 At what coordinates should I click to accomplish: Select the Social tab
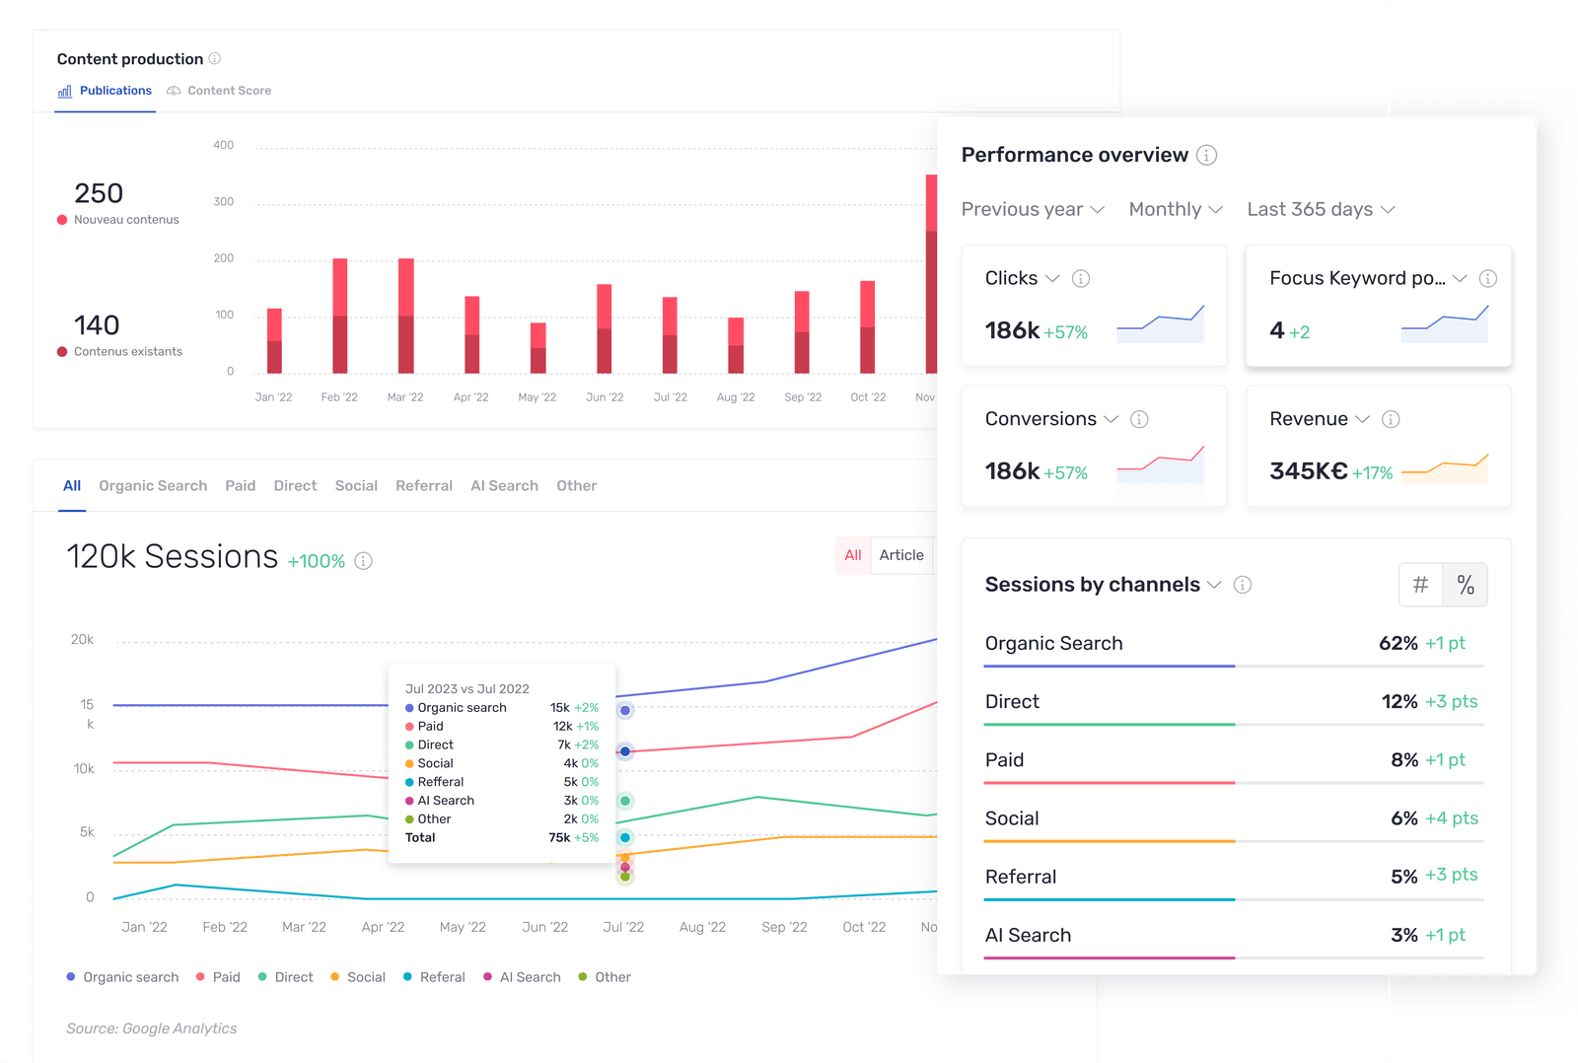(356, 486)
